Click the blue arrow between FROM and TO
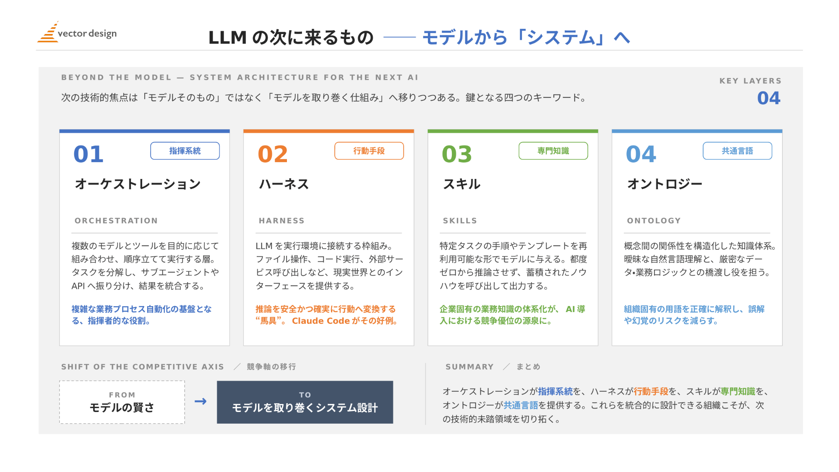 pos(201,401)
